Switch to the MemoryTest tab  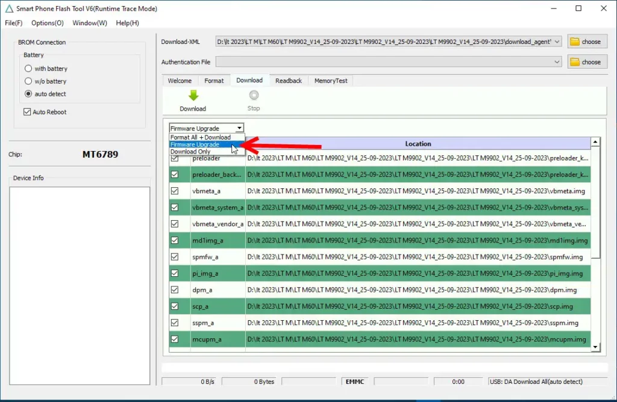click(x=331, y=81)
